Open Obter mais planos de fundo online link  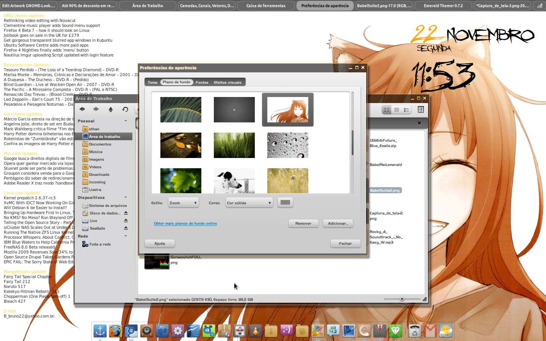(x=185, y=224)
